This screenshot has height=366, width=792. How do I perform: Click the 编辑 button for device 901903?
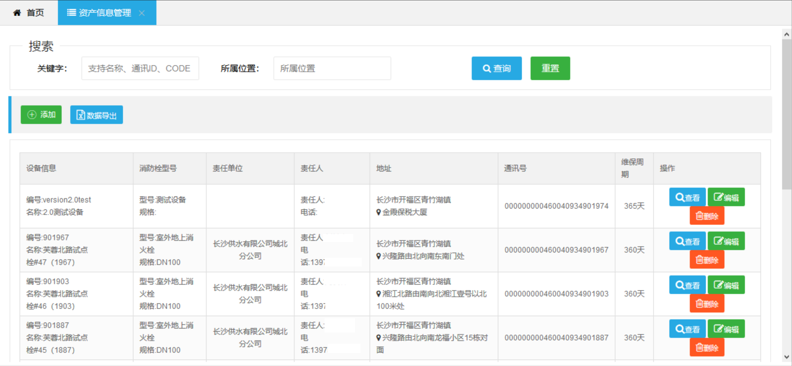pos(726,285)
